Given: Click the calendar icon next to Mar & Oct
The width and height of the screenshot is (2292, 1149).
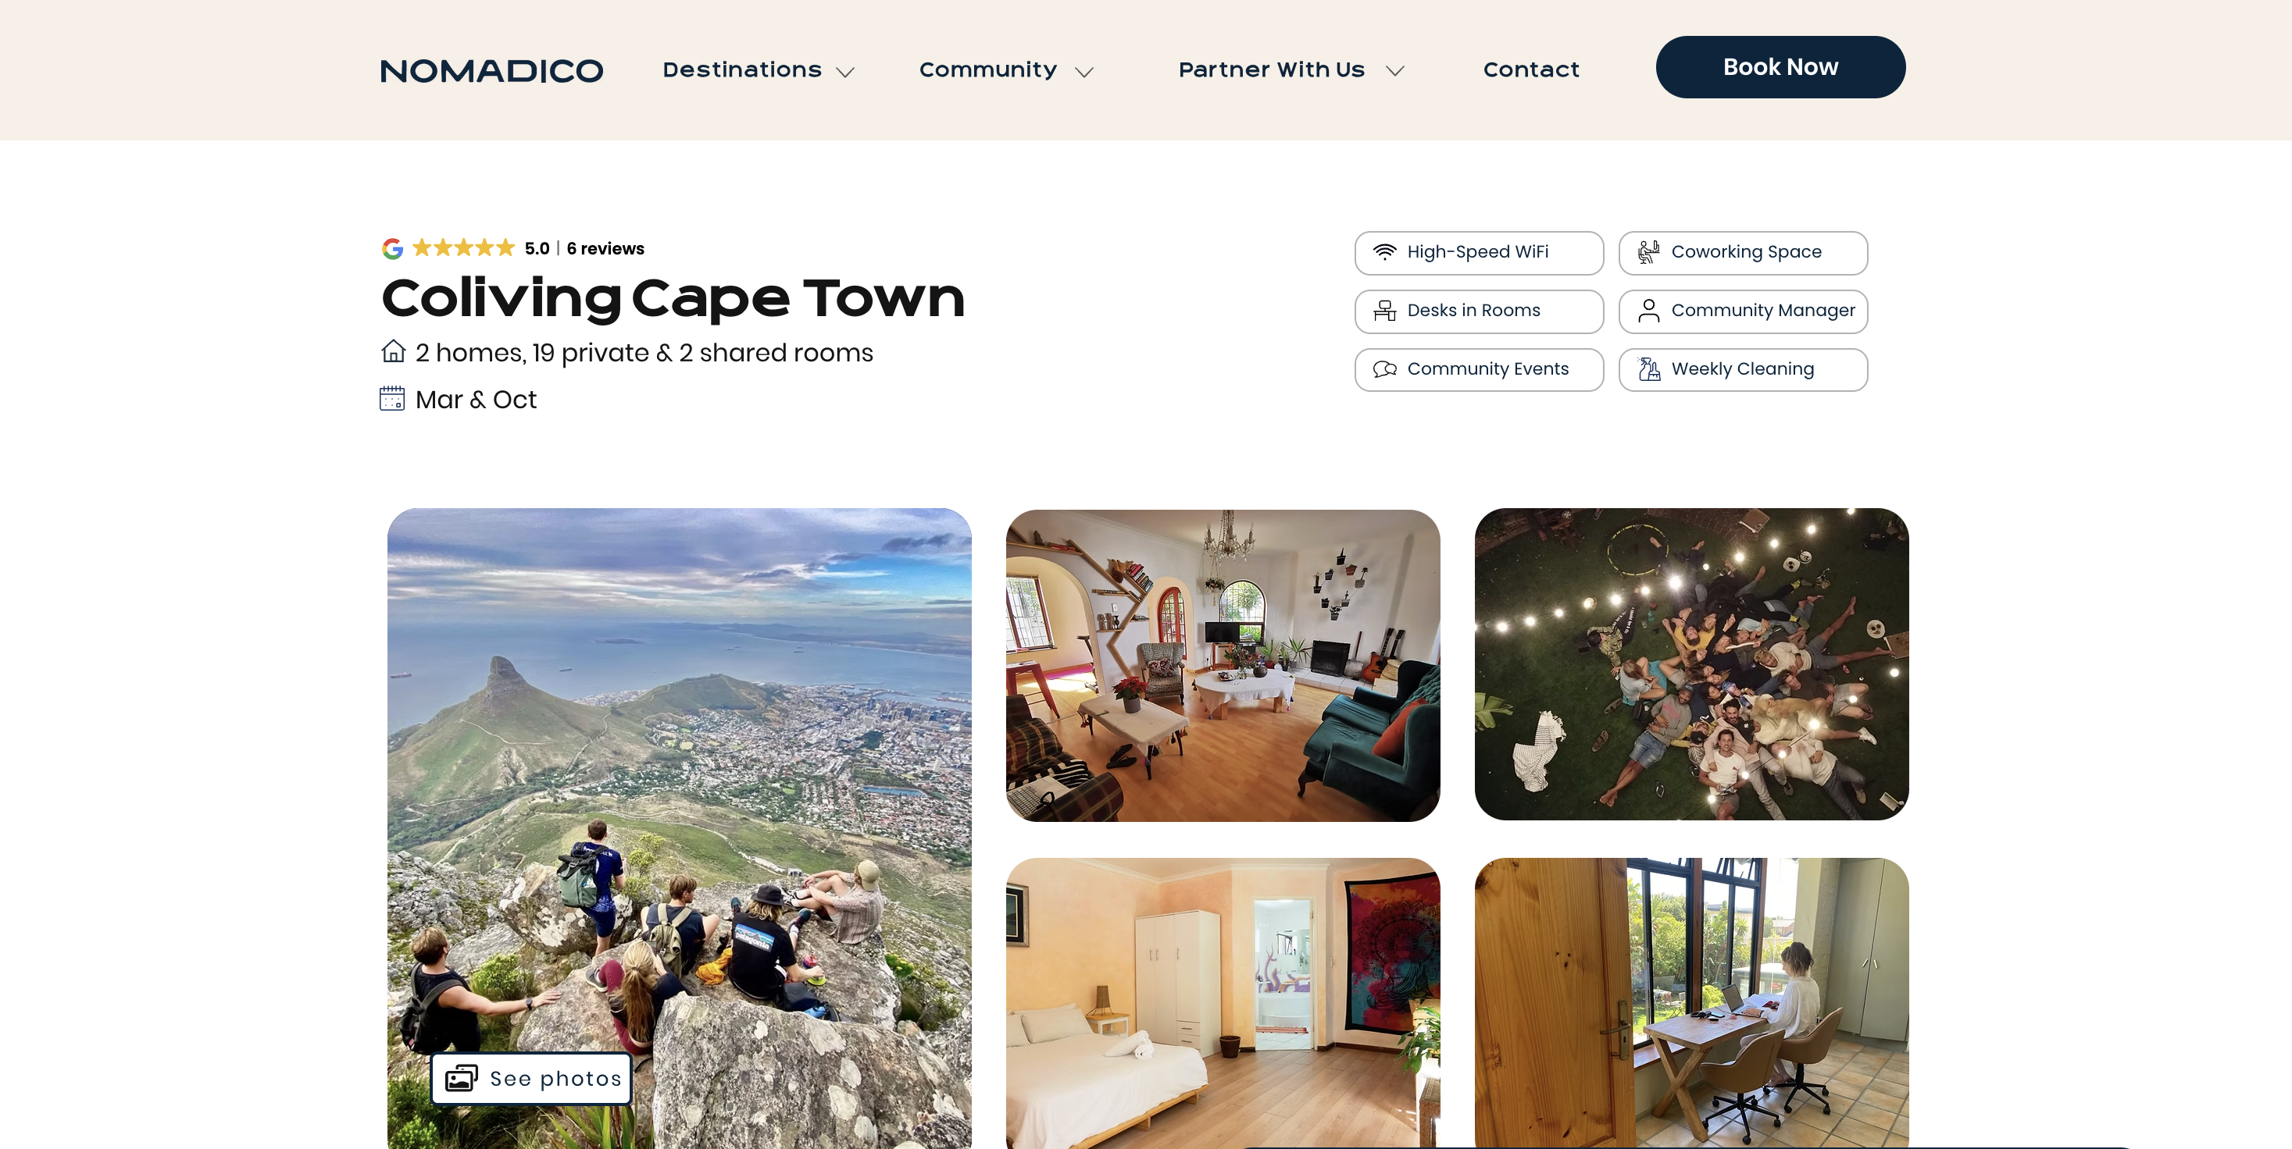Looking at the screenshot, I should (391, 398).
